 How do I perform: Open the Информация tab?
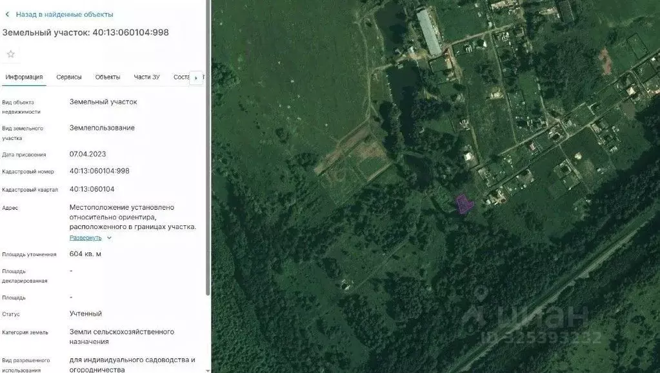coord(24,77)
